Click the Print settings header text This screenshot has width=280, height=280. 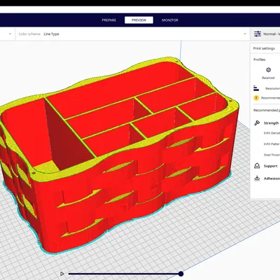pos(264,48)
